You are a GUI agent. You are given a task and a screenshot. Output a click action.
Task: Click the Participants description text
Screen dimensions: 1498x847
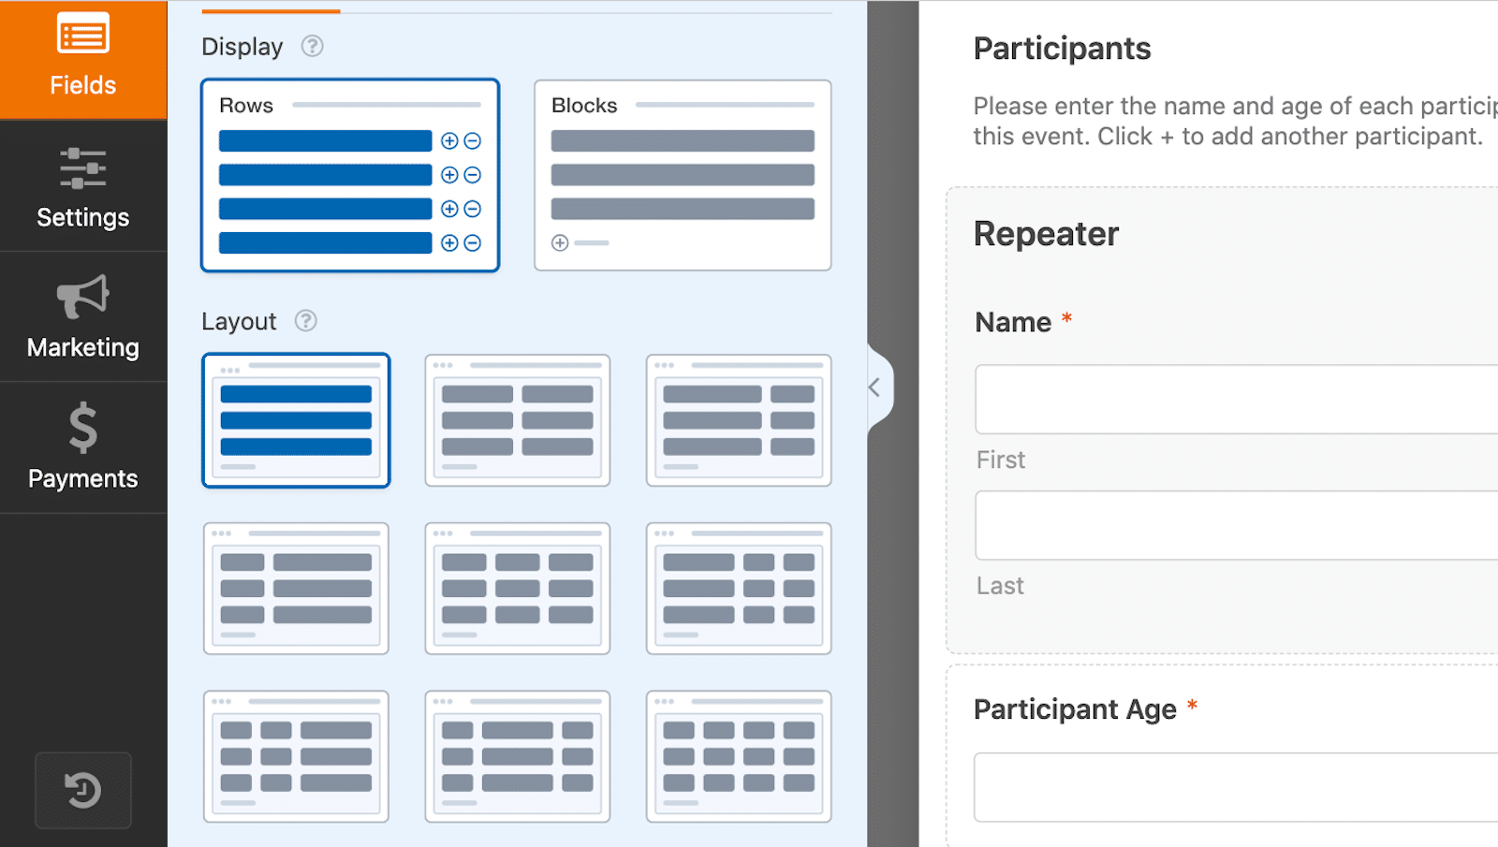[x=1235, y=121]
